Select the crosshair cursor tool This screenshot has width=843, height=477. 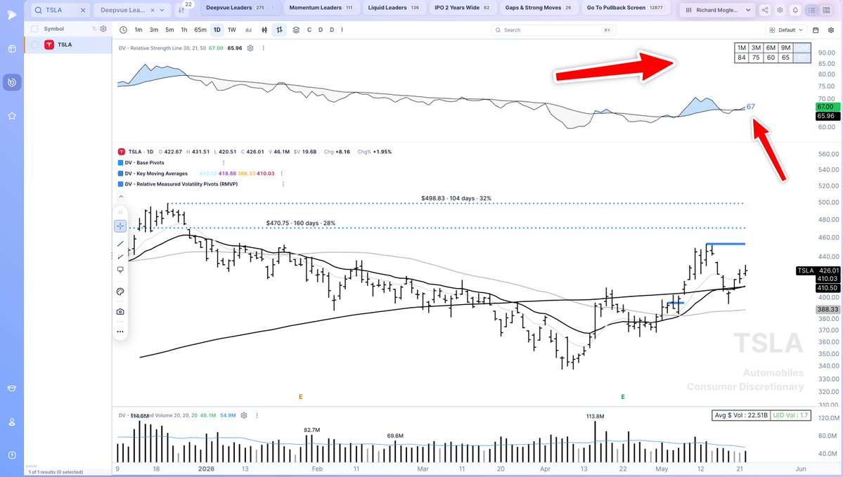click(120, 226)
